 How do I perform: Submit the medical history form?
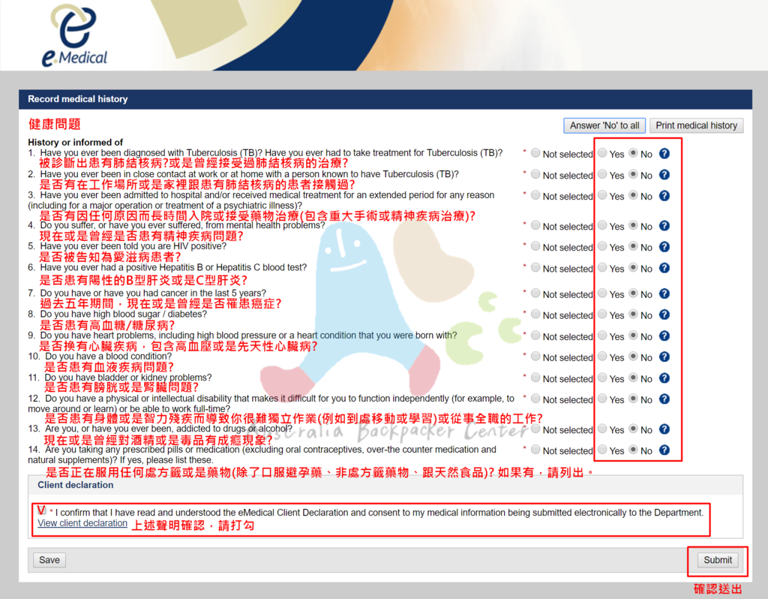[718, 560]
